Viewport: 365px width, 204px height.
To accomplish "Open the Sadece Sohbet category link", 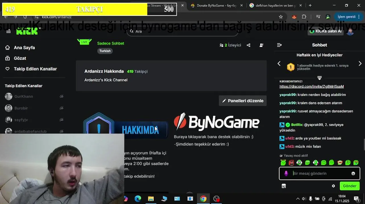I will [111, 43].
